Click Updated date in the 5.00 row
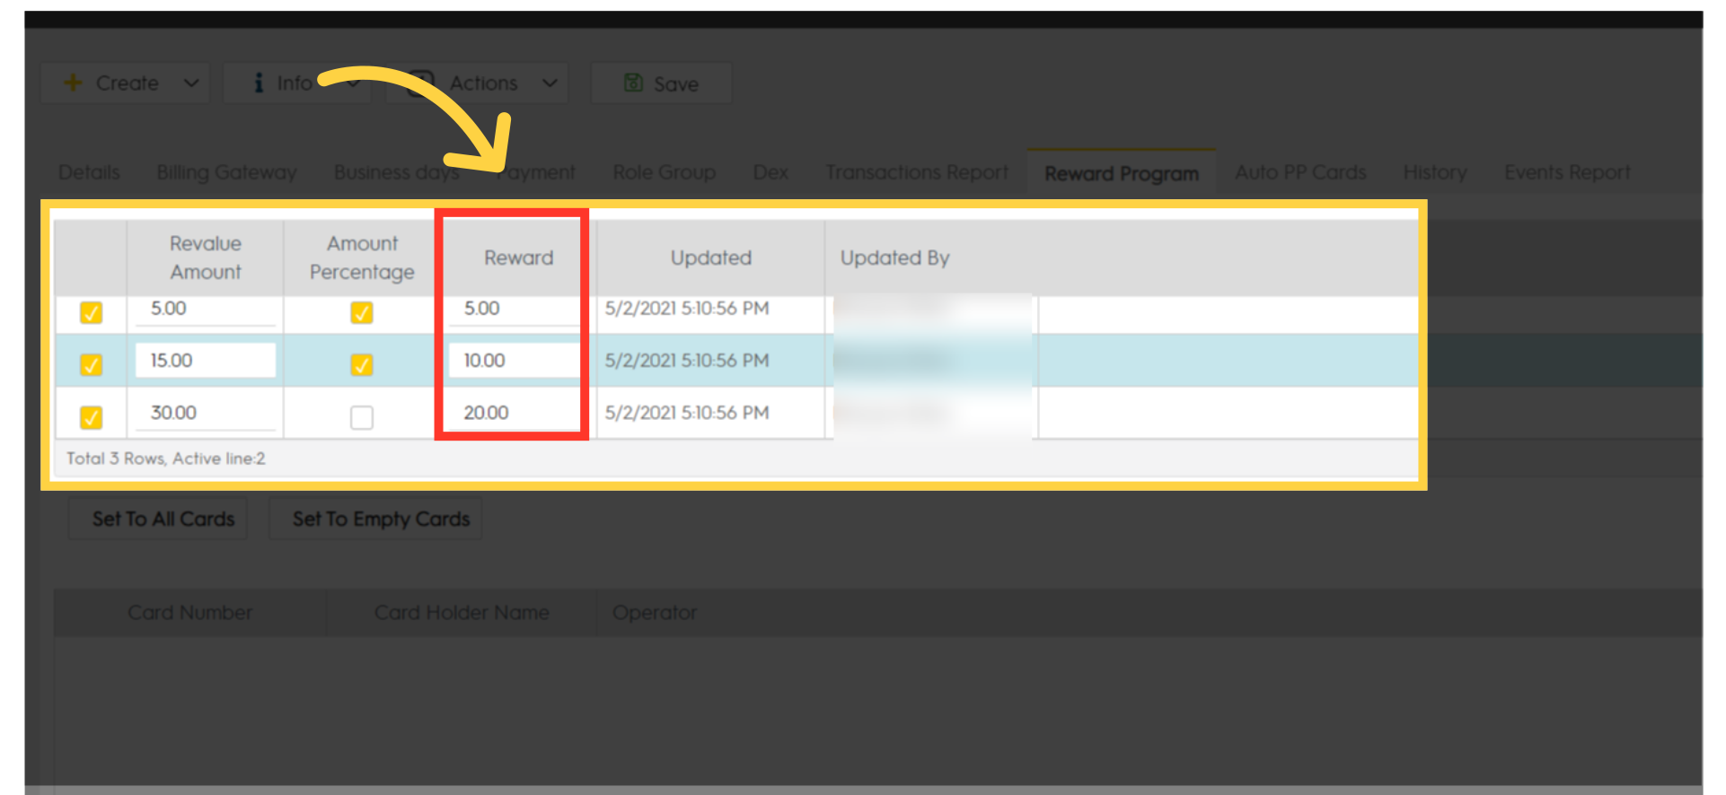The width and height of the screenshot is (1726, 795). [x=687, y=308]
